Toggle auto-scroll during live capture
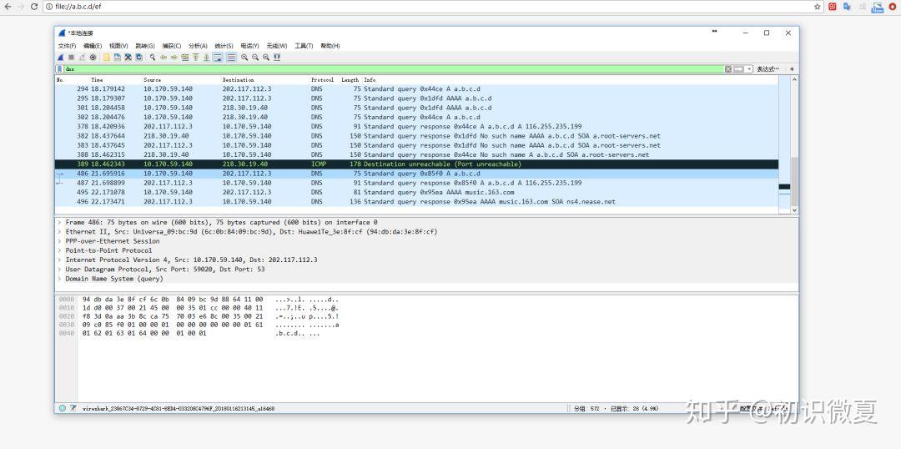The height and width of the screenshot is (449, 901). point(218,58)
